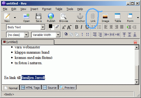Open the Format menu
This screenshot has height=98, width=141.
coord(47,9)
